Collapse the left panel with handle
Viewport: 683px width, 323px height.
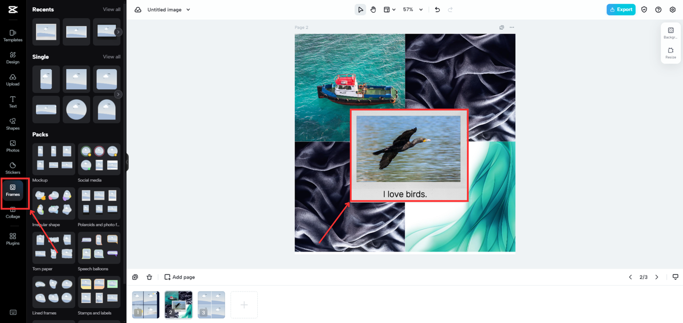point(127,162)
